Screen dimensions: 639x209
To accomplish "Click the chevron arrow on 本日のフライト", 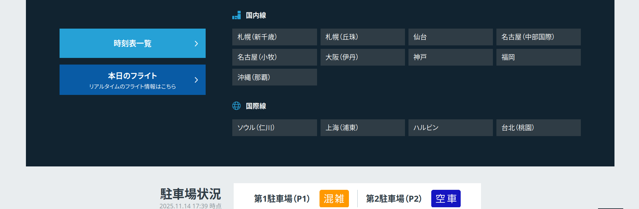I will (196, 80).
